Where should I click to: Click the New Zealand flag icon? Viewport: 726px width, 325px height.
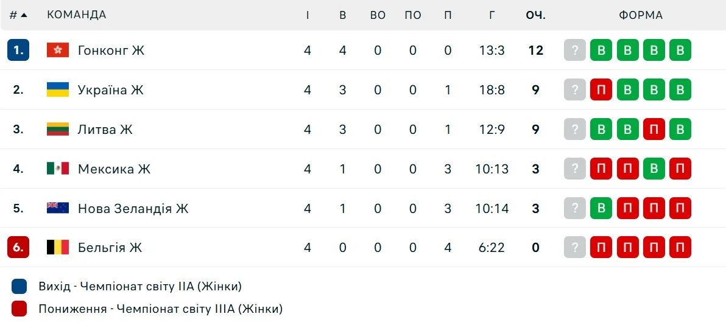click(x=58, y=208)
